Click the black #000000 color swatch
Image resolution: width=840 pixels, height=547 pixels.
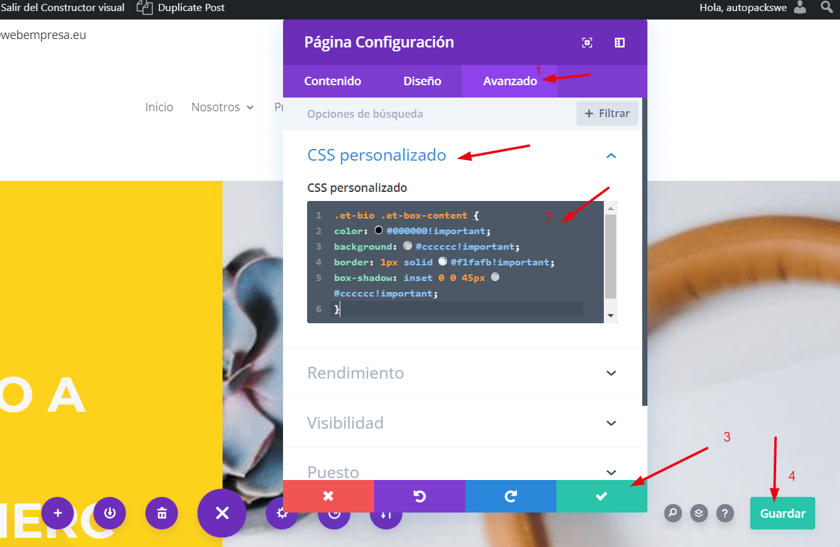(x=379, y=231)
